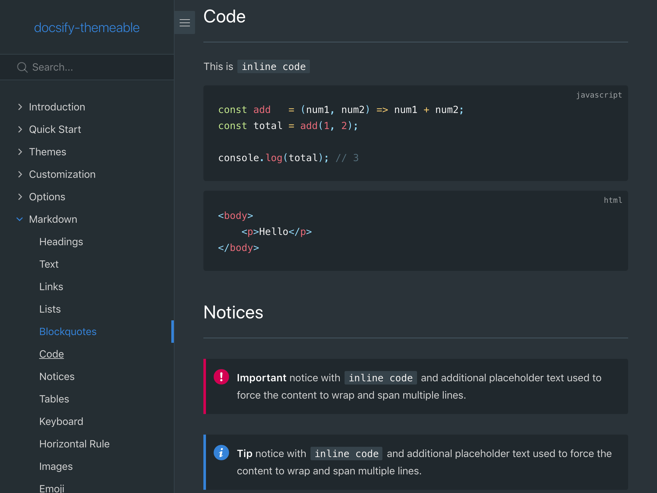
Task: Expand the Introduction section
Action: pos(57,107)
